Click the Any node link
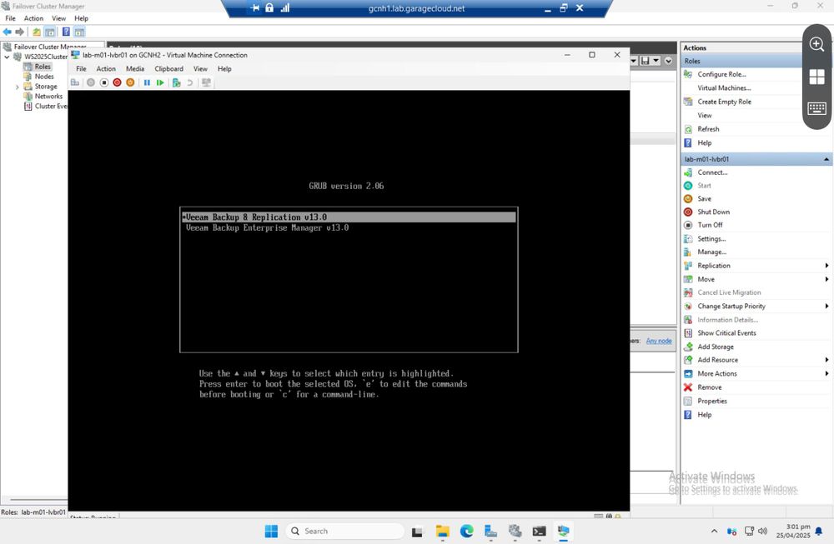Screen dimensions: 834x544 (x=658, y=340)
